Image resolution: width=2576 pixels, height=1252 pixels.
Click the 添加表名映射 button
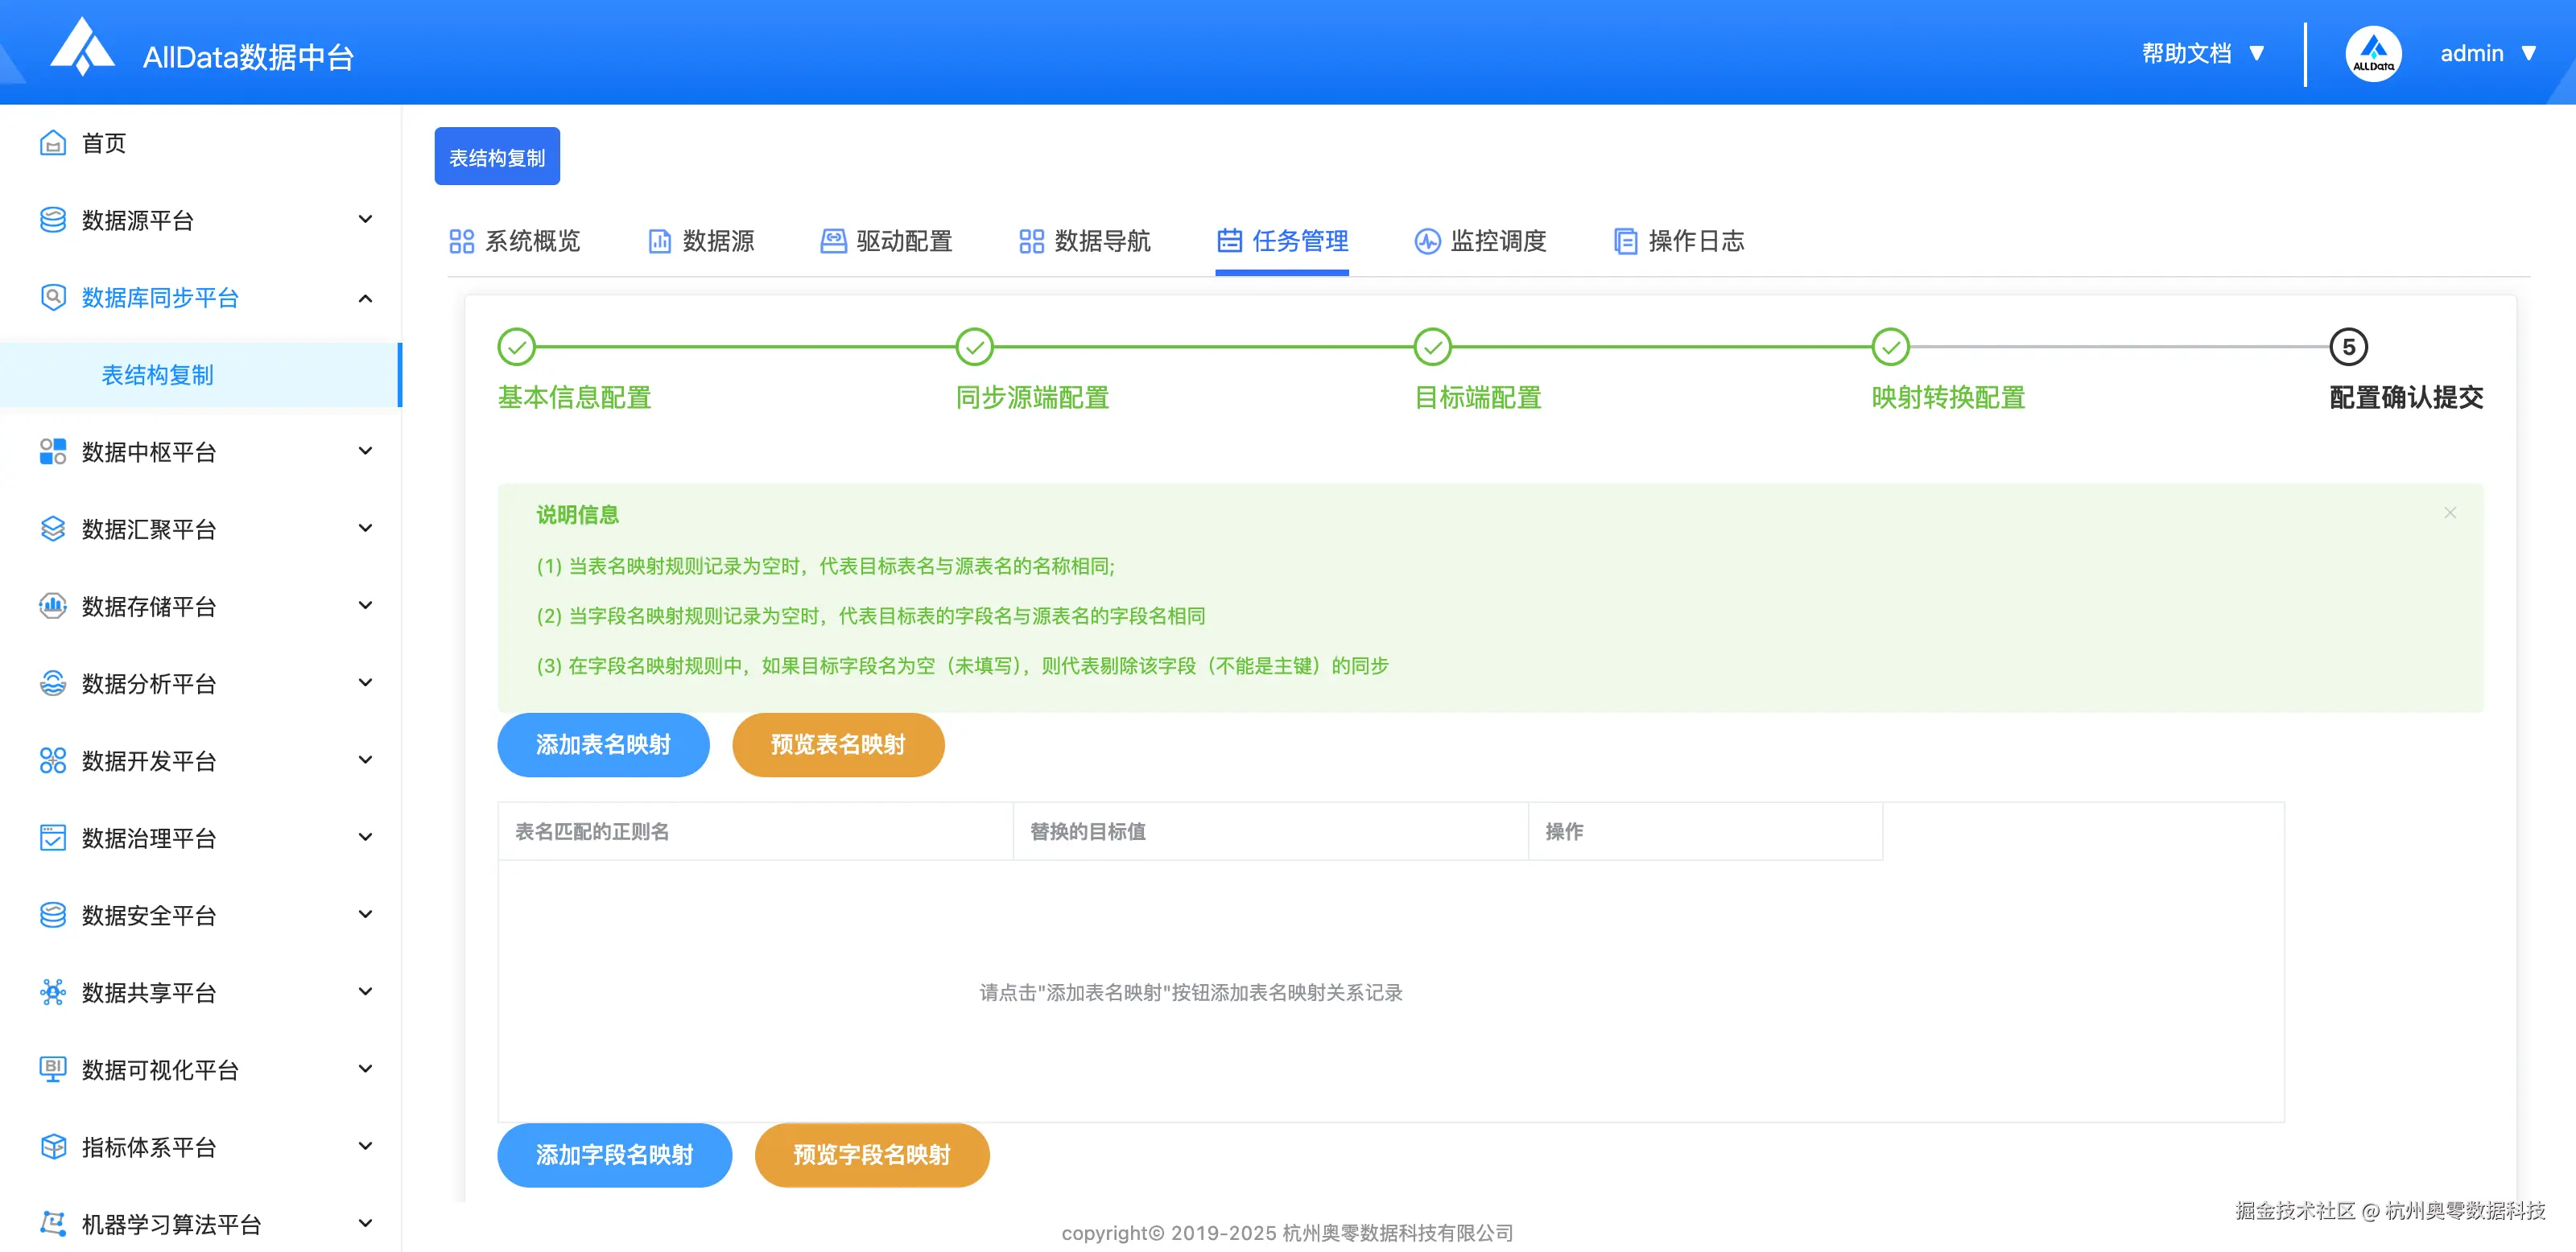click(603, 744)
